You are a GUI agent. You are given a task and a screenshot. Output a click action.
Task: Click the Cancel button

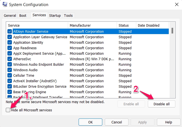click(x=117, y=122)
